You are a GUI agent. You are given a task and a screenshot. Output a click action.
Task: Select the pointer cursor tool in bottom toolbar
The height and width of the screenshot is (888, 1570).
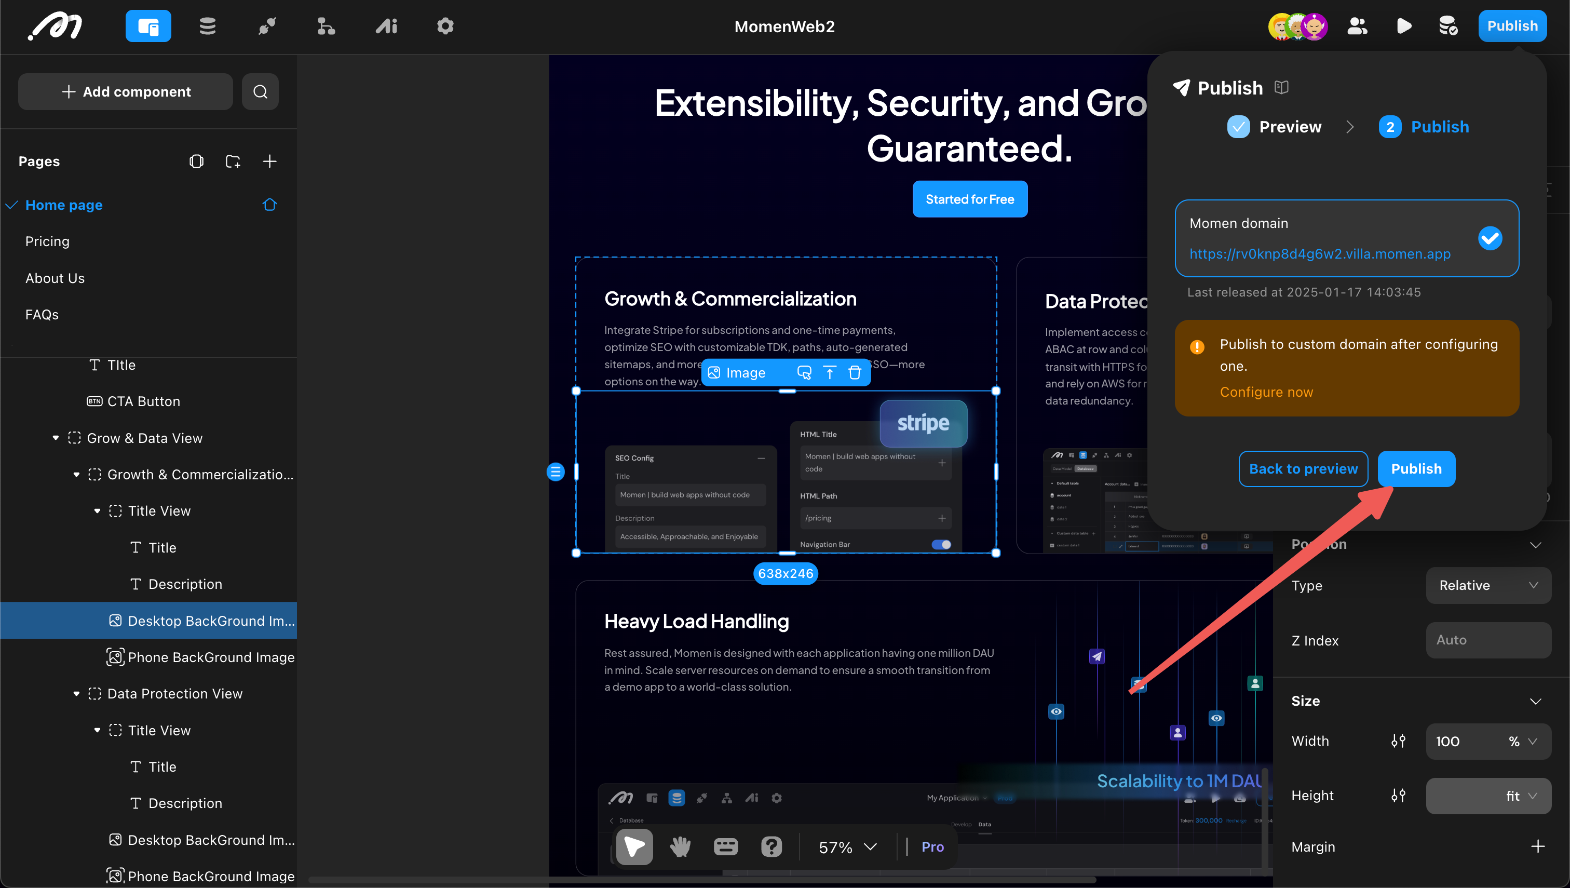pos(634,846)
